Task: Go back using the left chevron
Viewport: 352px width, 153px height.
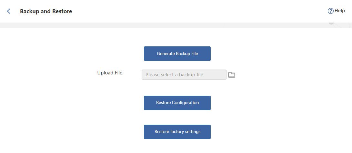Action: click(9, 11)
